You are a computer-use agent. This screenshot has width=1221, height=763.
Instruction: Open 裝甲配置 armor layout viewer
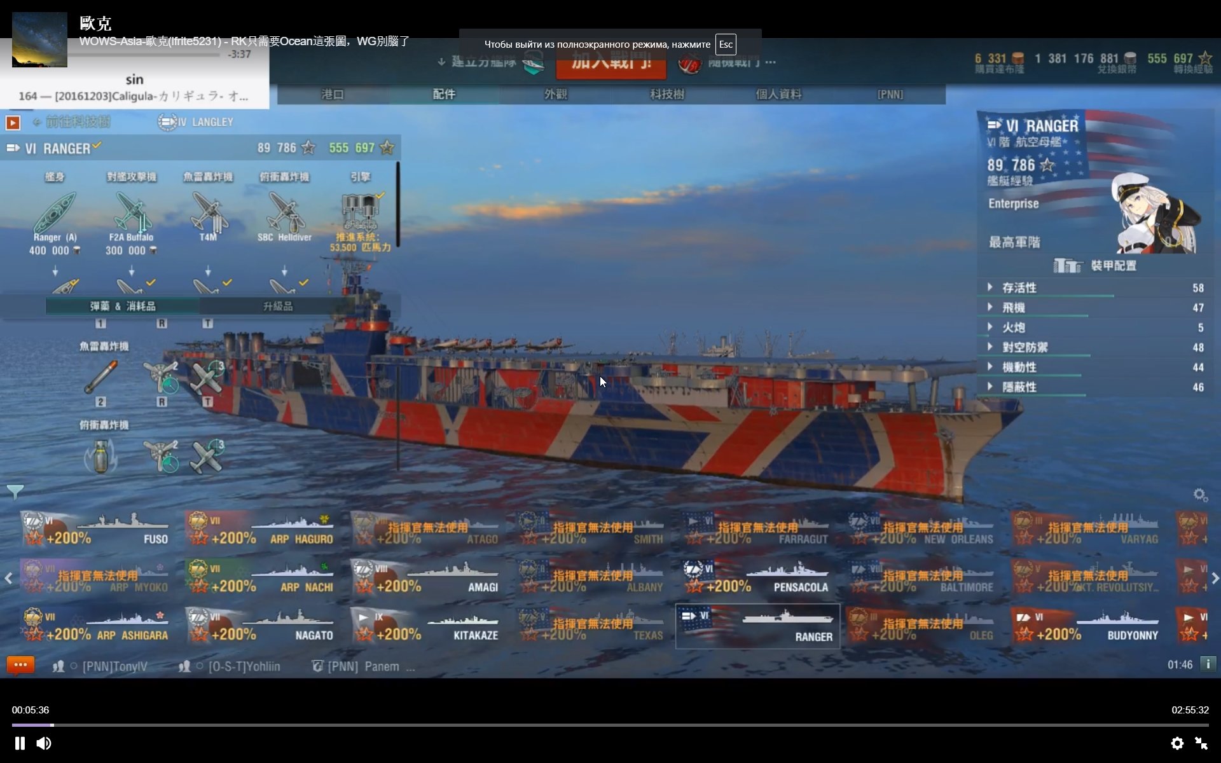point(1095,265)
